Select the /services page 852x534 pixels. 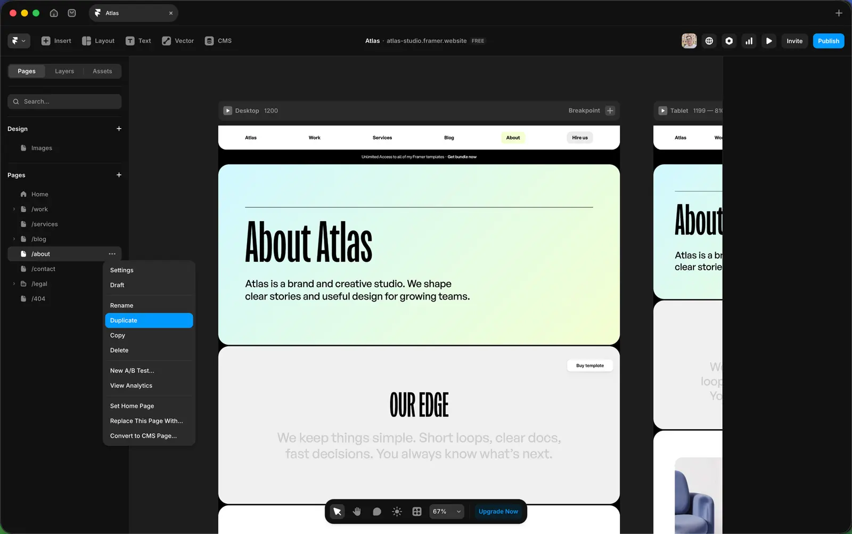tap(64, 224)
